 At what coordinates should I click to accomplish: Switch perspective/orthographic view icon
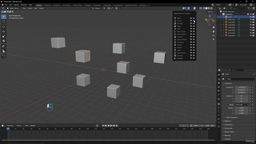(x=213, y=40)
